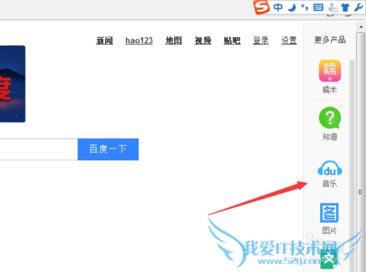Open the 音乐 du headphone icon
The image size is (366, 272).
tap(329, 168)
